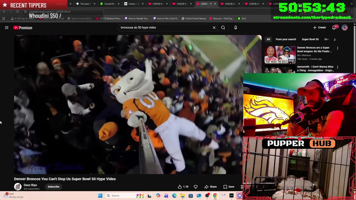Select the All filter chip
Viewport: 356px width, 200px height.
click(x=268, y=39)
